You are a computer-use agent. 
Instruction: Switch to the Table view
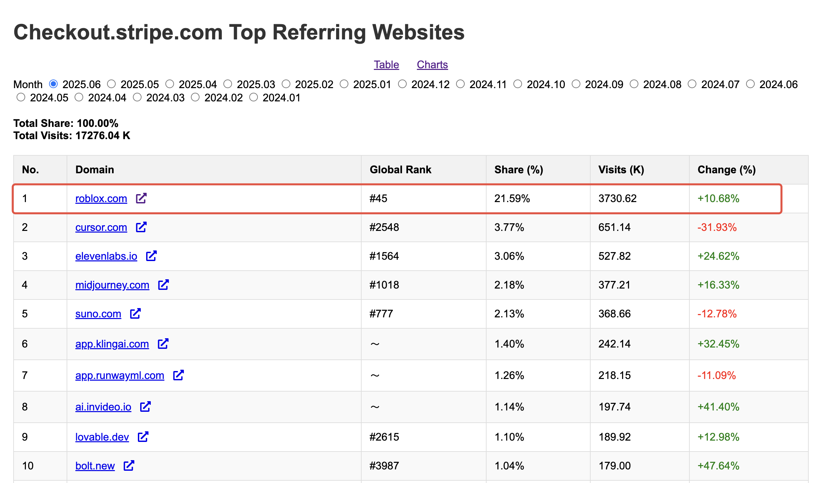coord(386,65)
